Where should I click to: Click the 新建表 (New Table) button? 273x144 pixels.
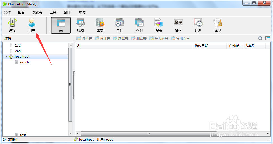pos(121,39)
